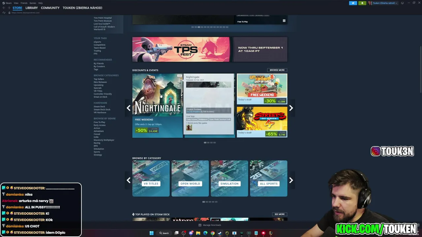Screen dimensions: 422x237
Task: Click the Steam icon in the taskbar
Action: tap(220, 233)
